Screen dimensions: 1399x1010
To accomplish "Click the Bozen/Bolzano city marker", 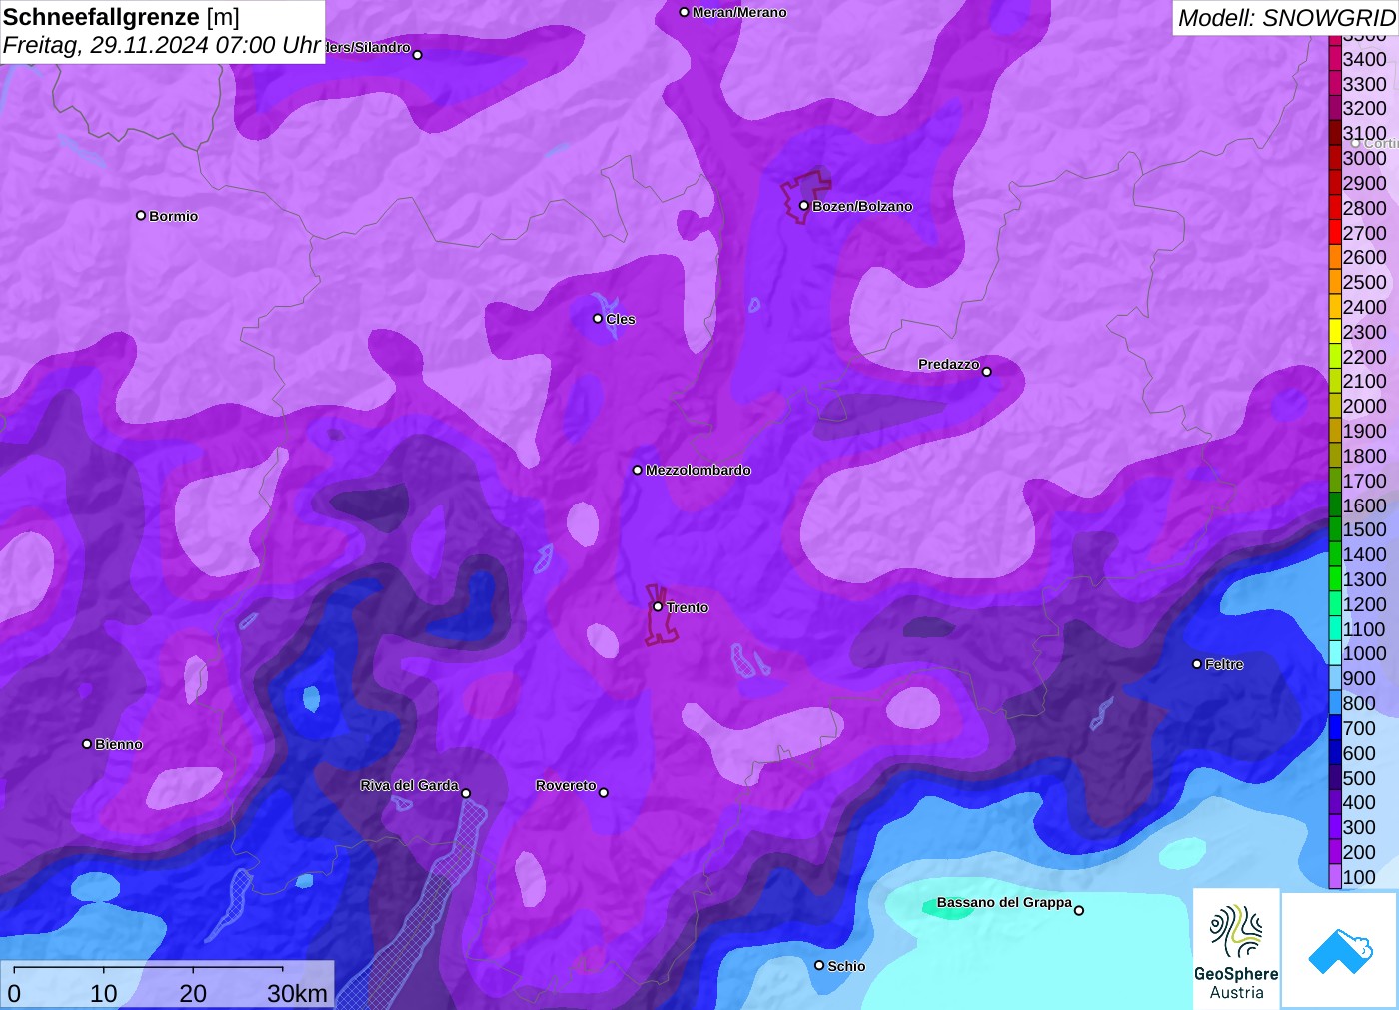I will point(804,206).
